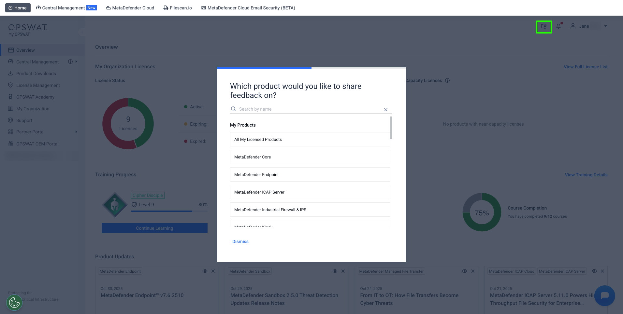Image resolution: width=623 pixels, height=314 pixels.
Task: Expand the Partner Portal submenu
Action: (76, 132)
